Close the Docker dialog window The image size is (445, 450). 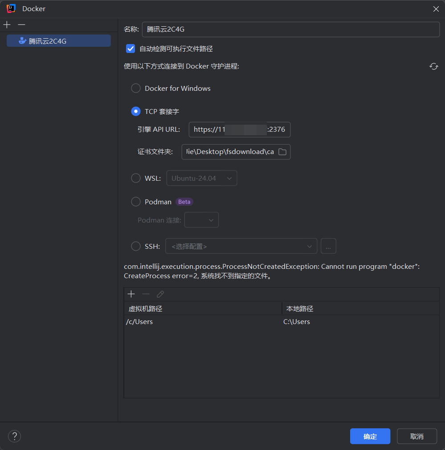(x=436, y=9)
